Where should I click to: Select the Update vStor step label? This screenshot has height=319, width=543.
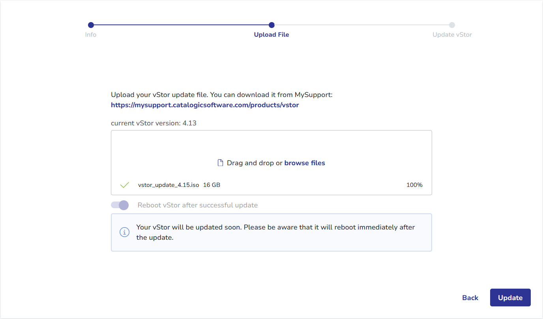pyautogui.click(x=452, y=35)
